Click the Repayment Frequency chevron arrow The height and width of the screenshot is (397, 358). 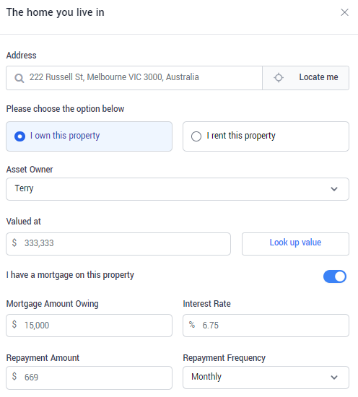pos(334,378)
